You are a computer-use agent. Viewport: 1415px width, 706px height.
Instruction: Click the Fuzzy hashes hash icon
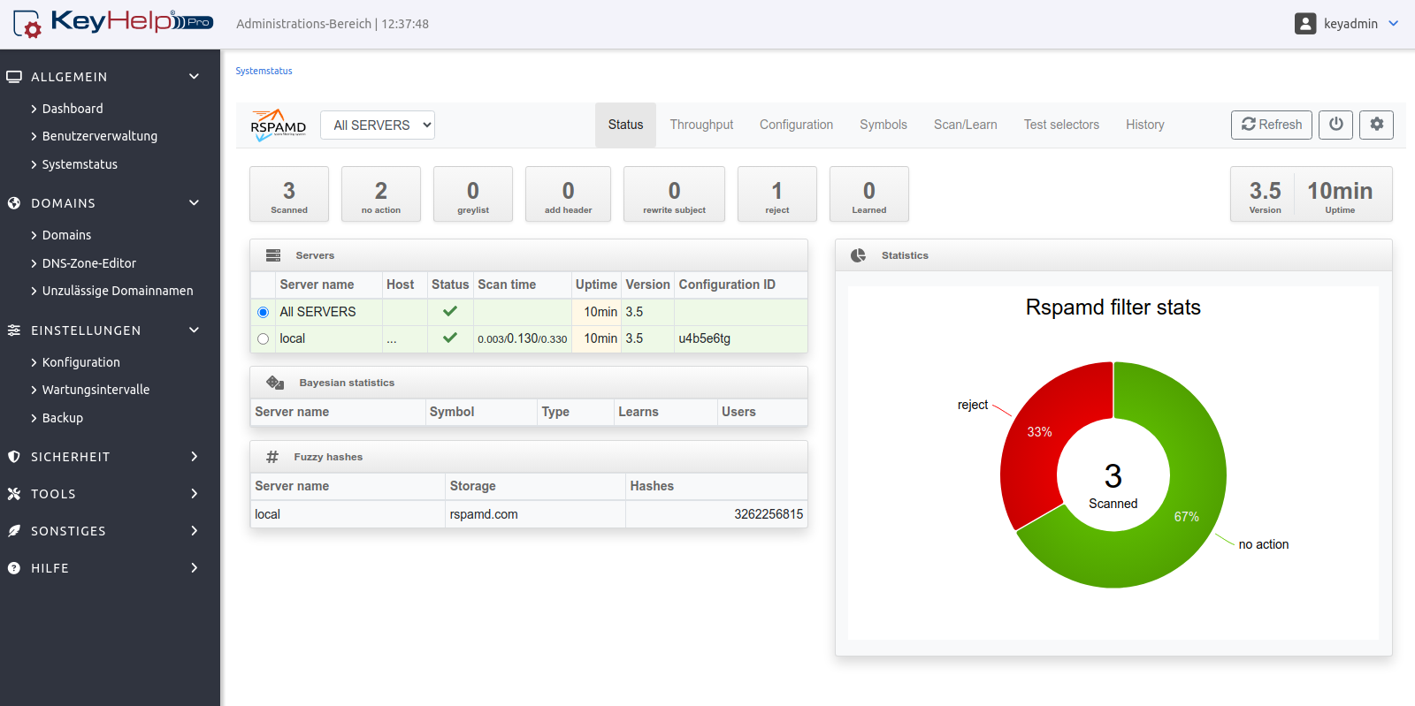tap(272, 457)
